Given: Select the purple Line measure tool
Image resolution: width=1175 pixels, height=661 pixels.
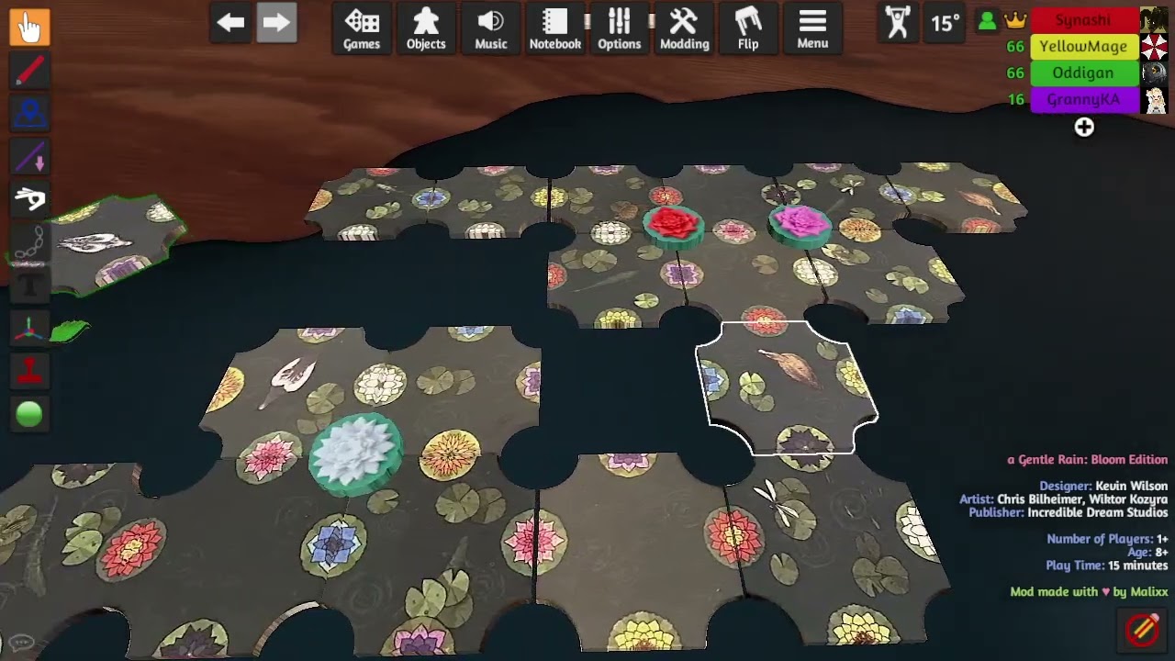Looking at the screenshot, I should point(29,158).
